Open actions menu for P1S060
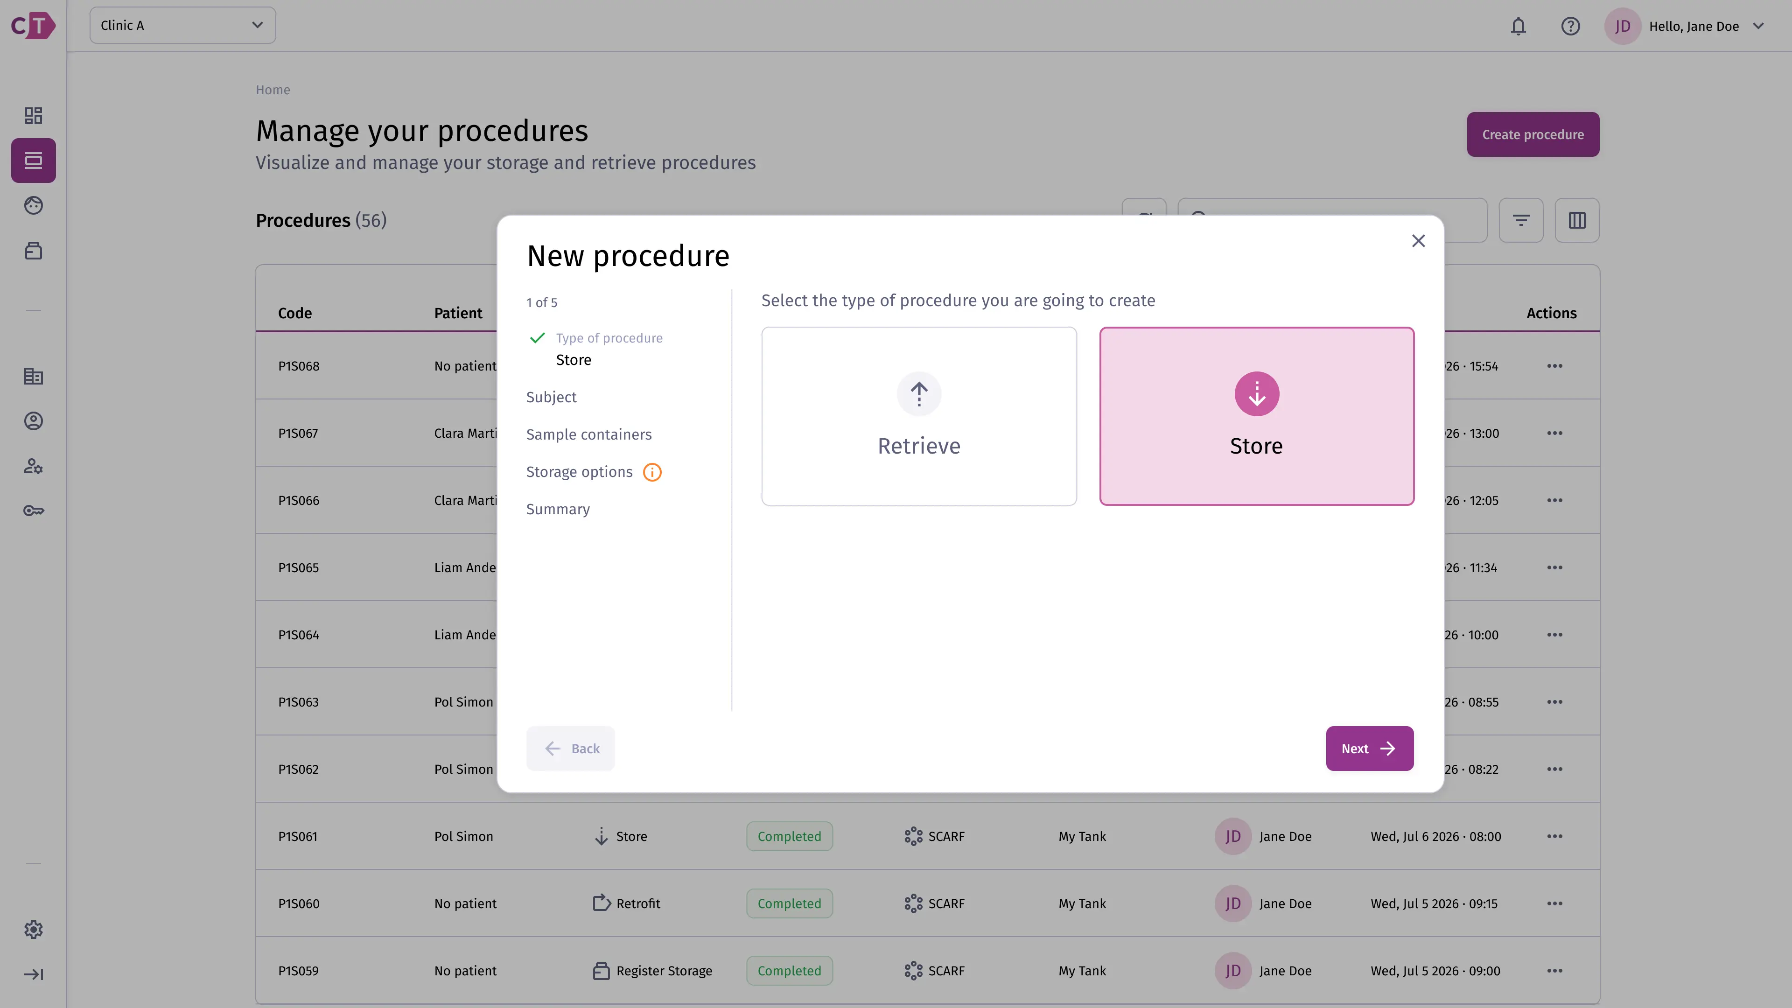This screenshot has height=1008, width=1792. pyautogui.click(x=1555, y=903)
